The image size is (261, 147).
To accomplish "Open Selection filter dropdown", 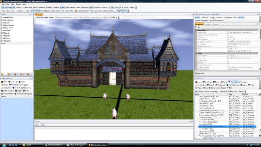I will (x=20, y=11).
